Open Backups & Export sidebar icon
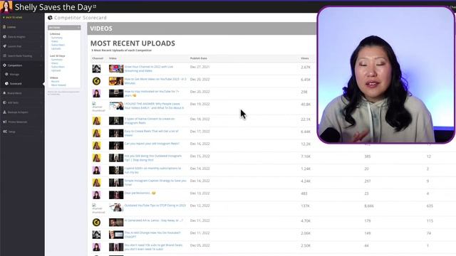 4,112
